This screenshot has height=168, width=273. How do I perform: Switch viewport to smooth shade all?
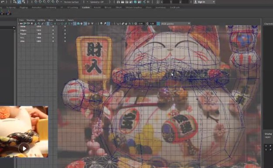click(x=78, y=24)
